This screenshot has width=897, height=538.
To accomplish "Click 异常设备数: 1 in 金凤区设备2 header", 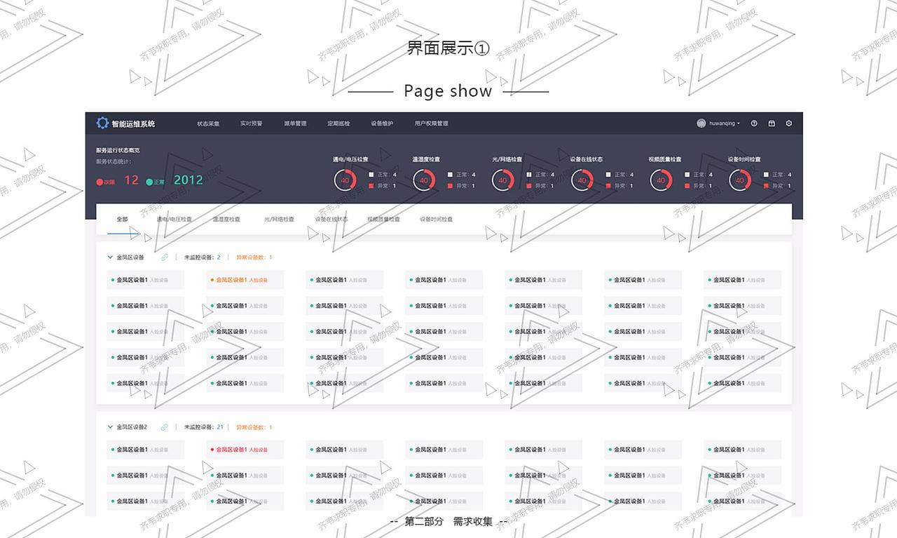I will (x=254, y=427).
